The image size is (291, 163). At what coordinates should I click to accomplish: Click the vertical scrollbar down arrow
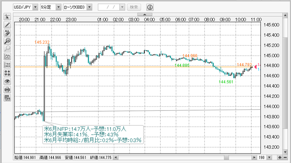click(285, 152)
